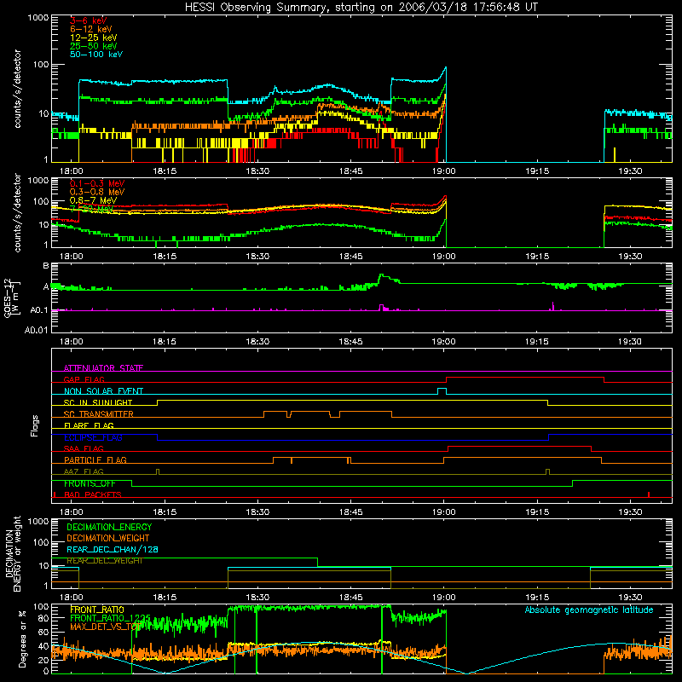This screenshot has width=682, height=682.
Task: Select the FRONT_RATIO legend label
Action: tap(97, 610)
